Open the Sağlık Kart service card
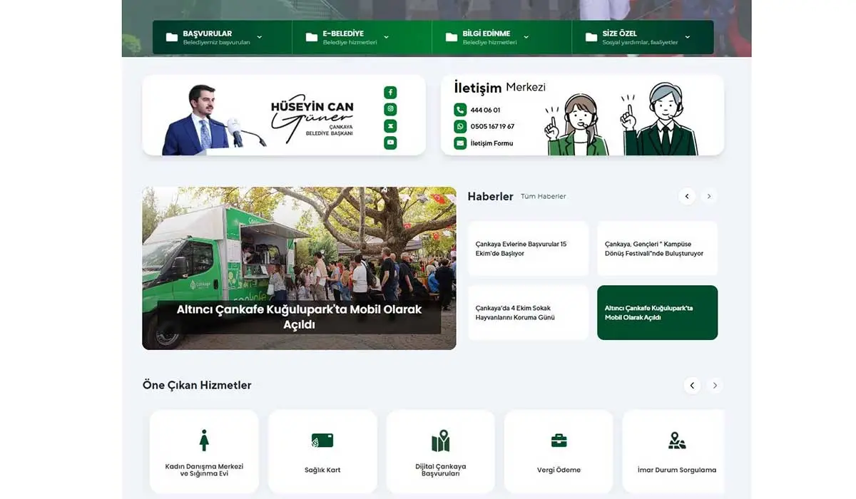856x499 pixels. [322, 451]
